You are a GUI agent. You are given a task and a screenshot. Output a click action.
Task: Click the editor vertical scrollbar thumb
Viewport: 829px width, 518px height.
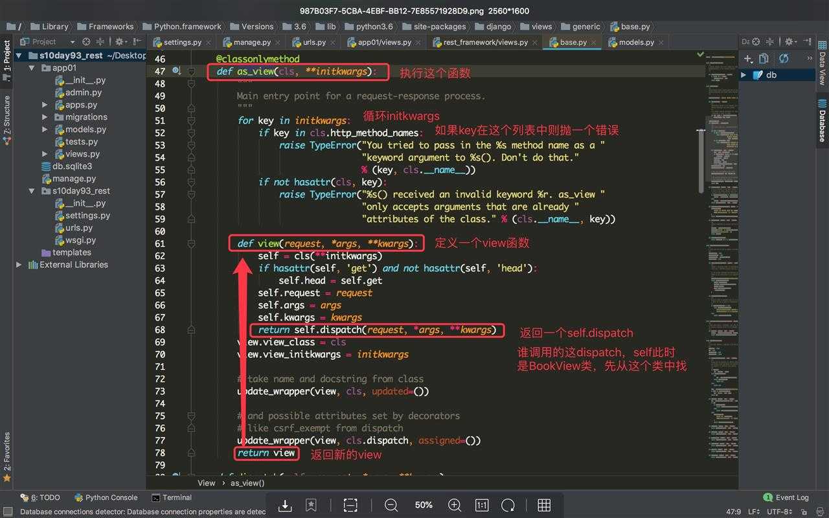tap(700, 161)
